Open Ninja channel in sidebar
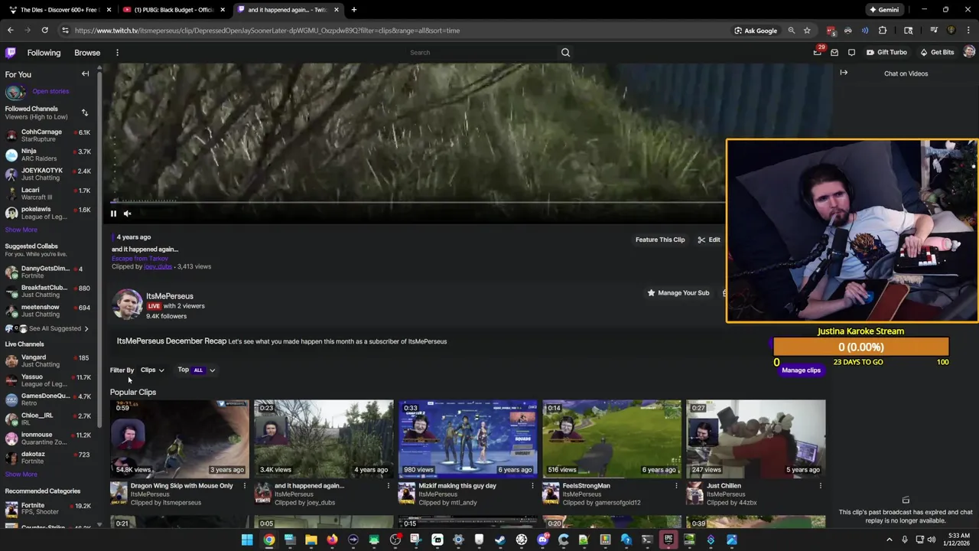This screenshot has height=551, width=979. click(47, 155)
